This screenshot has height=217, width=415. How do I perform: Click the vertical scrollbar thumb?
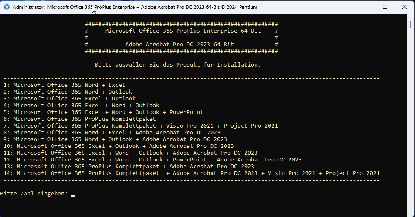[410, 24]
